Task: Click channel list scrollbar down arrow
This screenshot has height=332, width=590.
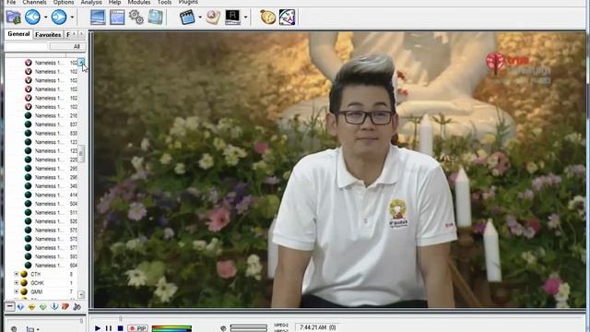Action: click(81, 294)
